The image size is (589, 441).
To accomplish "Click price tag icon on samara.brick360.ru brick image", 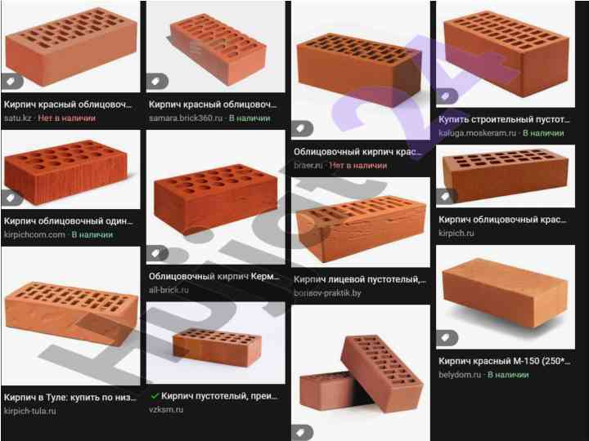I will 156,81.
